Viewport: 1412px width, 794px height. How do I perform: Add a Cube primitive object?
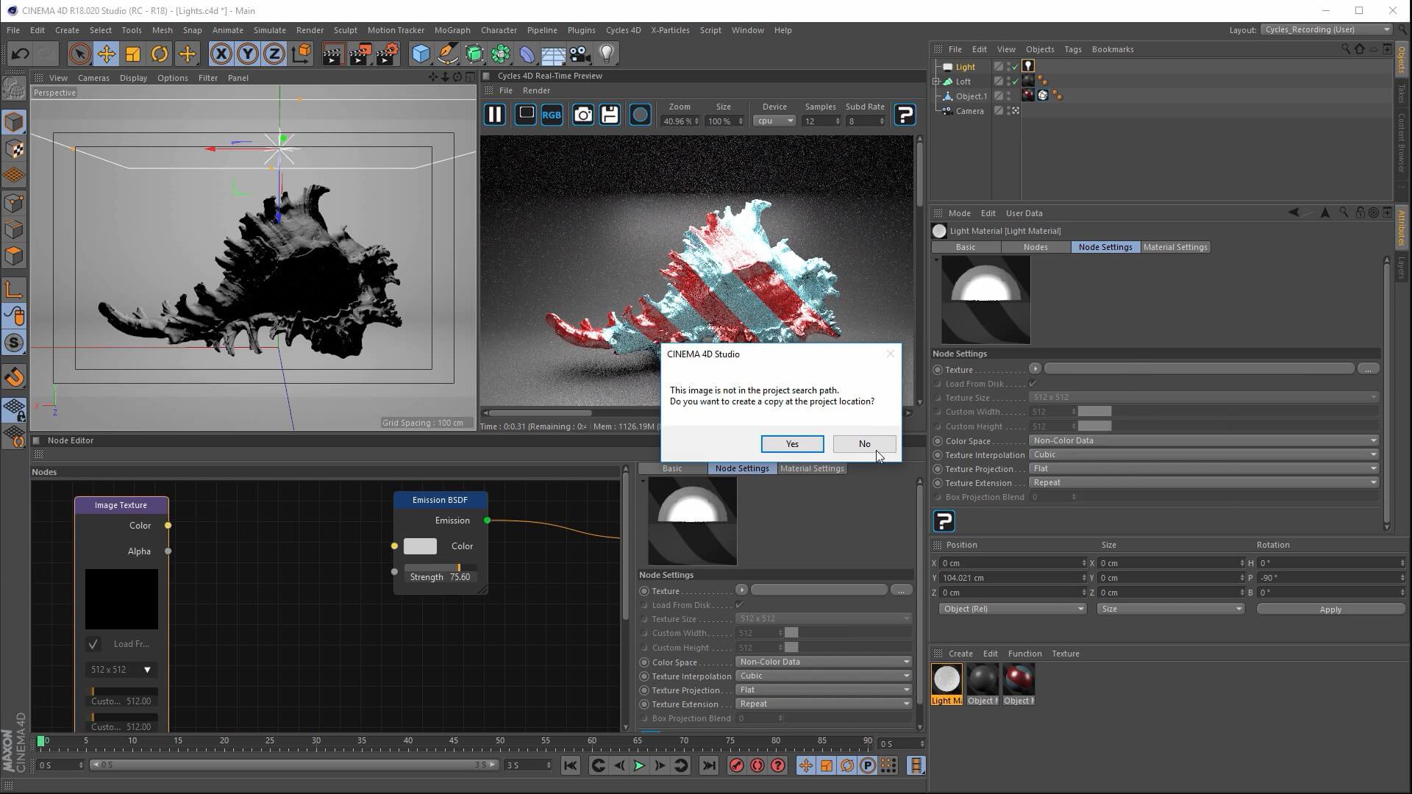coord(421,54)
